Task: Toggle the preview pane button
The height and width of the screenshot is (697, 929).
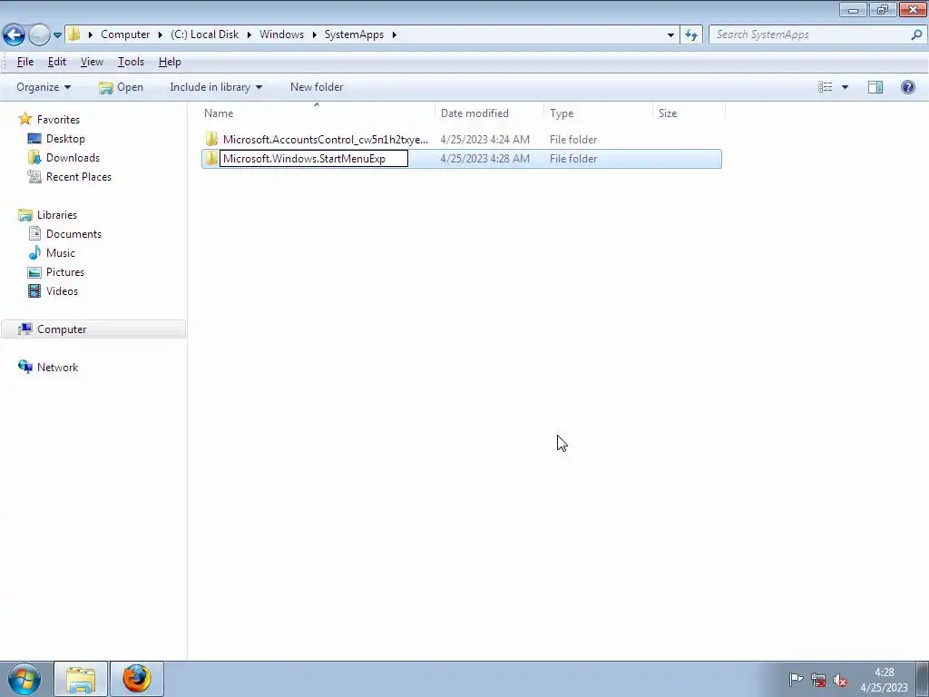Action: [x=875, y=87]
